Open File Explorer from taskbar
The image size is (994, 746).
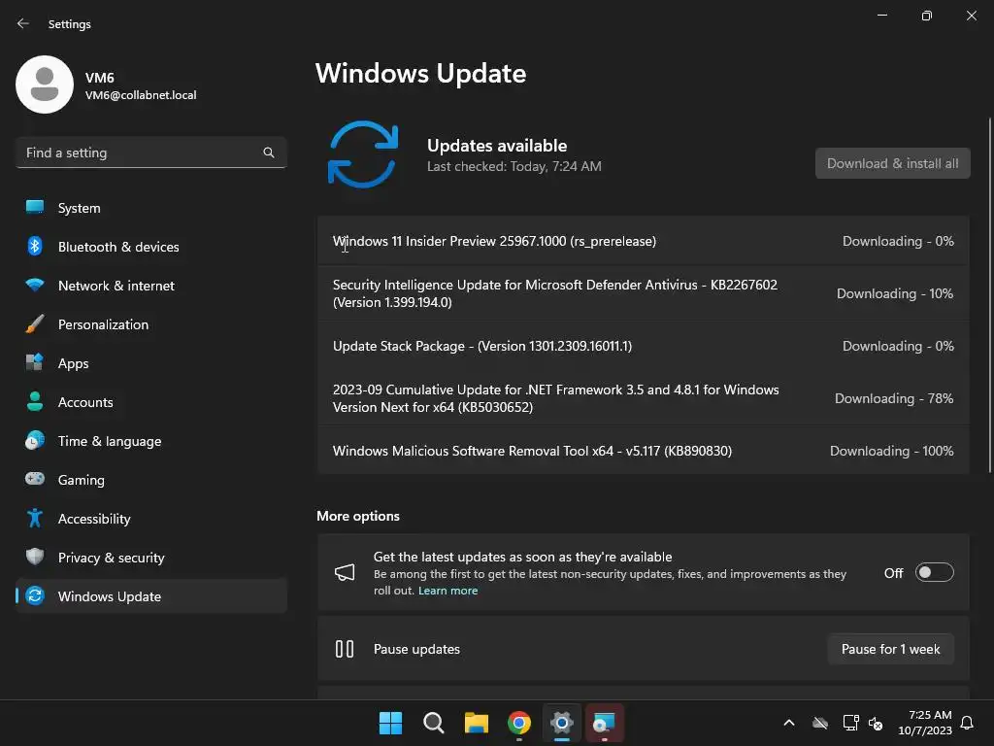pos(476,723)
